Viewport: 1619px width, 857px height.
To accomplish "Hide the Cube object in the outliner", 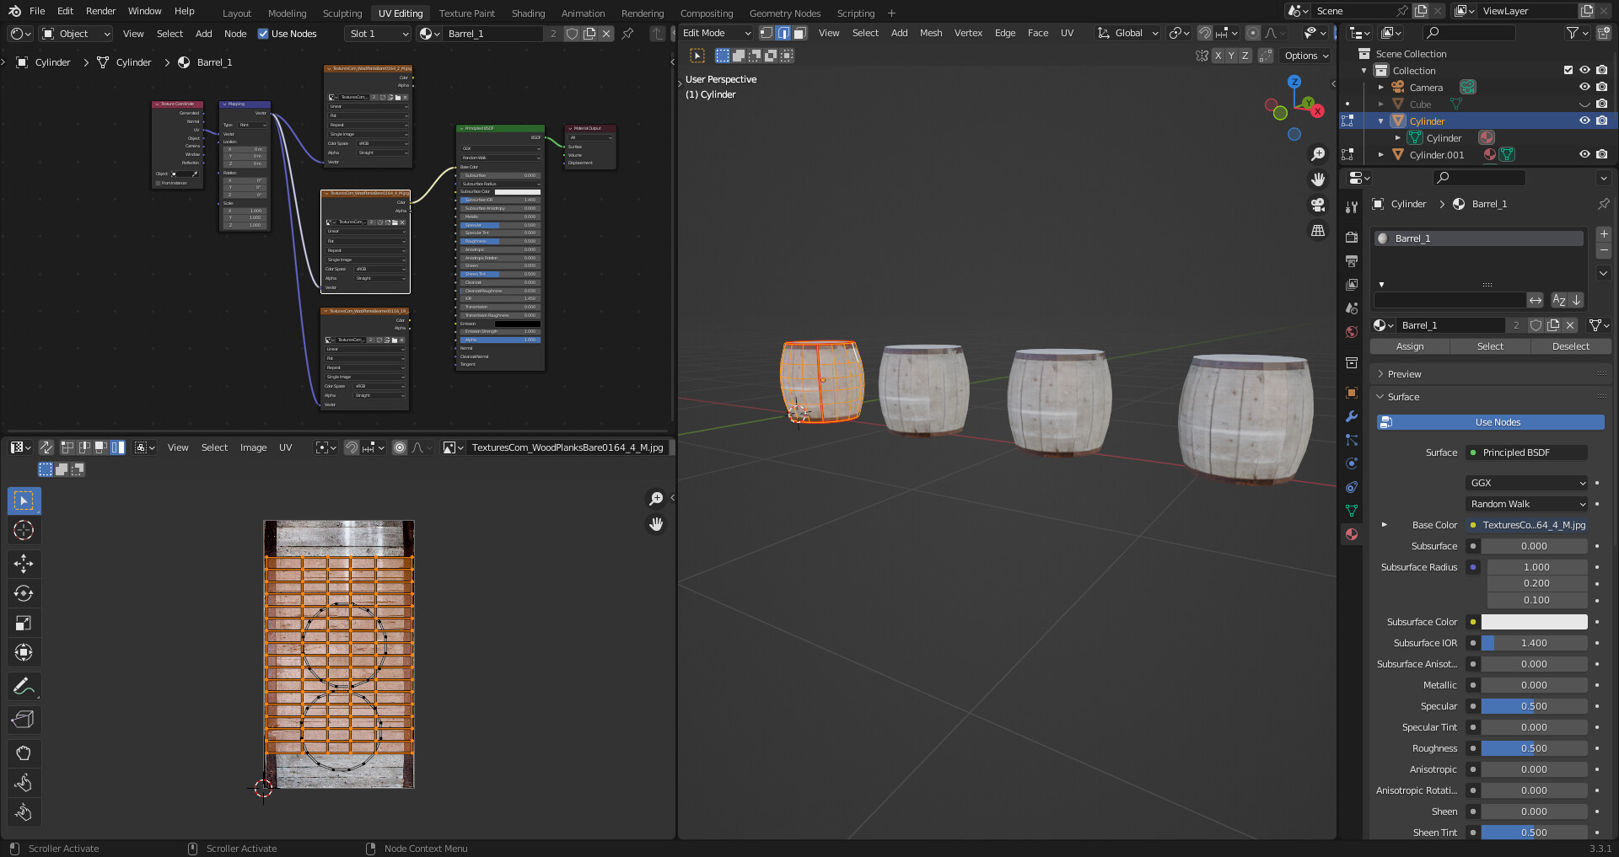I will tap(1585, 104).
